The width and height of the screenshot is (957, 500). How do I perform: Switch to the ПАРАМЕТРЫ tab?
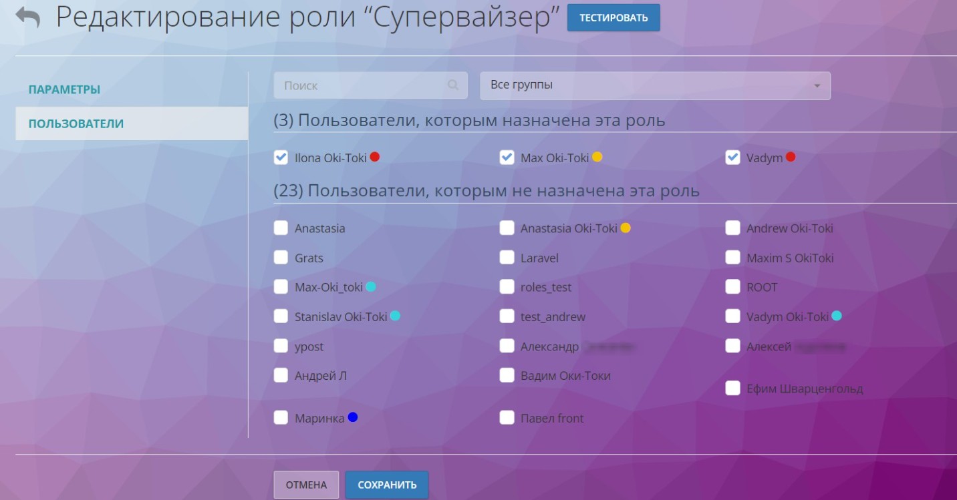point(64,89)
